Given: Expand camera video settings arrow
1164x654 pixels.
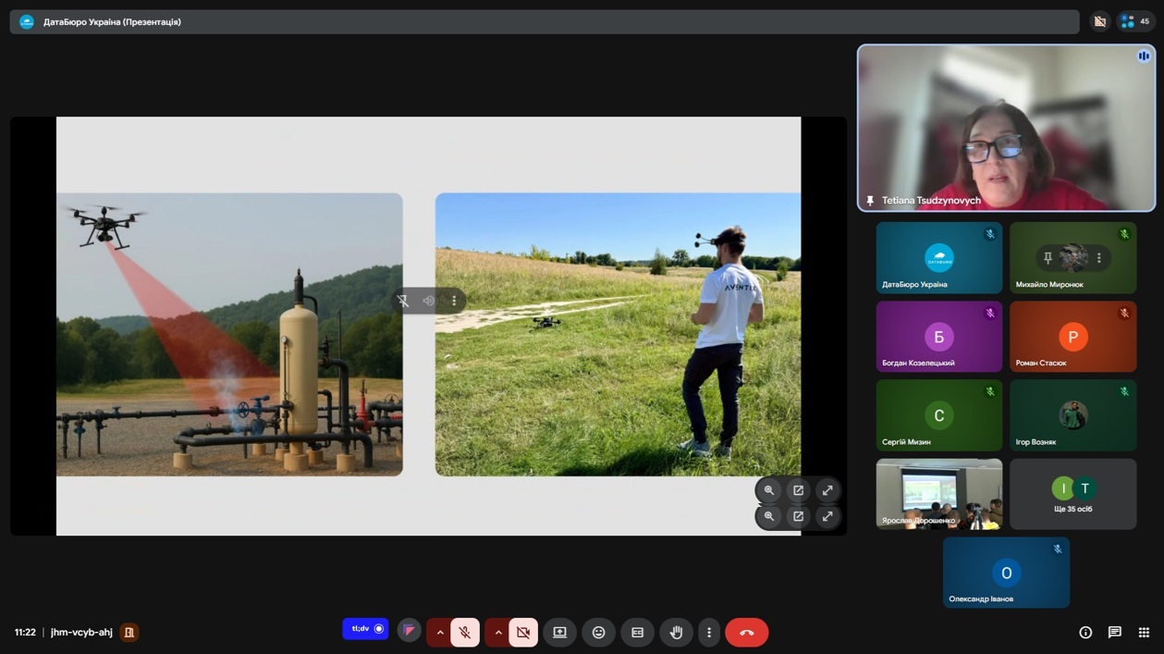Looking at the screenshot, I should 498,633.
